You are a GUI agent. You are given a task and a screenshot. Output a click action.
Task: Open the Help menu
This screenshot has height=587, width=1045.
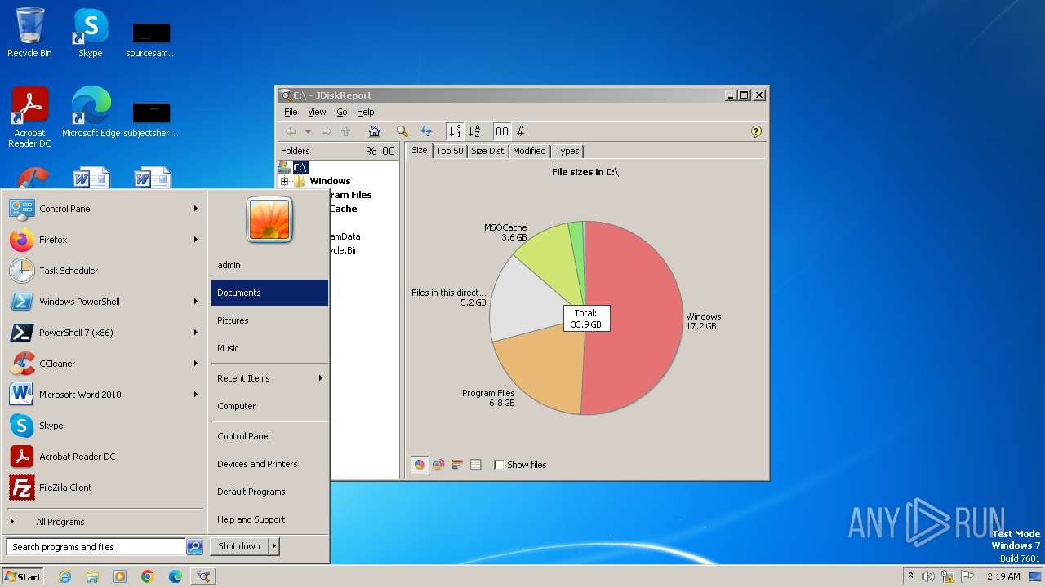click(x=366, y=112)
